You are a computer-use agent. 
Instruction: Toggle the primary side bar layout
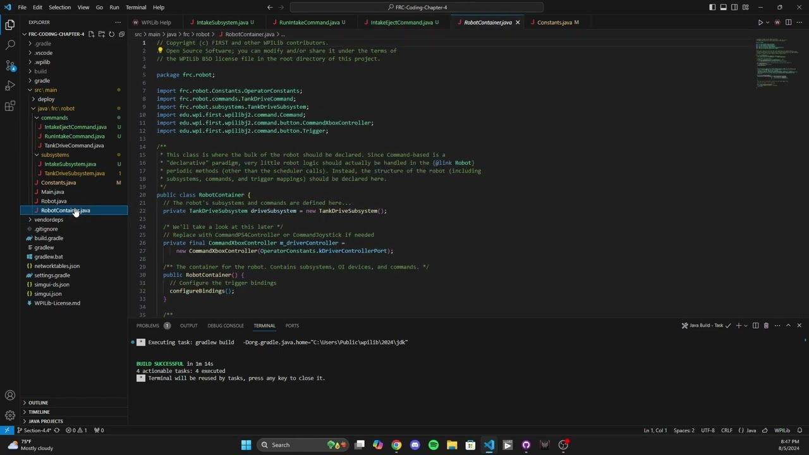712,8
